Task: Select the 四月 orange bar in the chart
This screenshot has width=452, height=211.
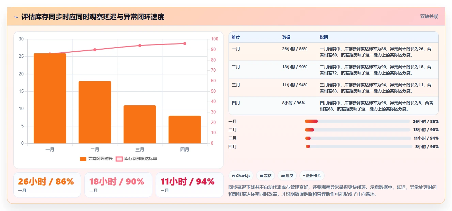Action: click(185, 129)
